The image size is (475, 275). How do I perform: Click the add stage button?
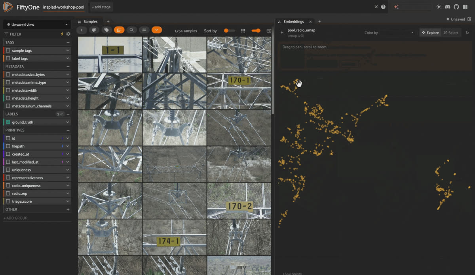tap(101, 7)
